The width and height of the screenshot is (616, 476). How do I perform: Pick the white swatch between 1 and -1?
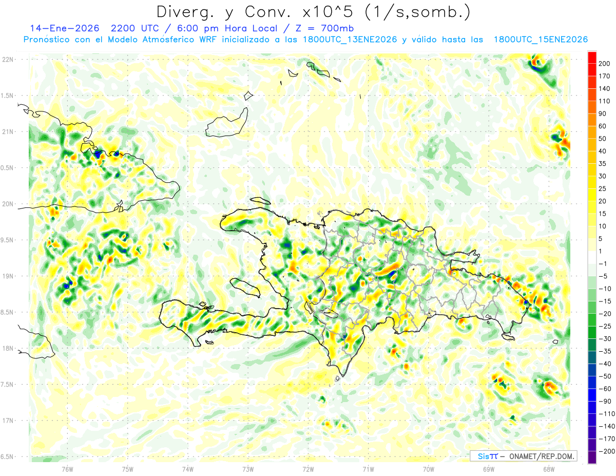[592, 258]
